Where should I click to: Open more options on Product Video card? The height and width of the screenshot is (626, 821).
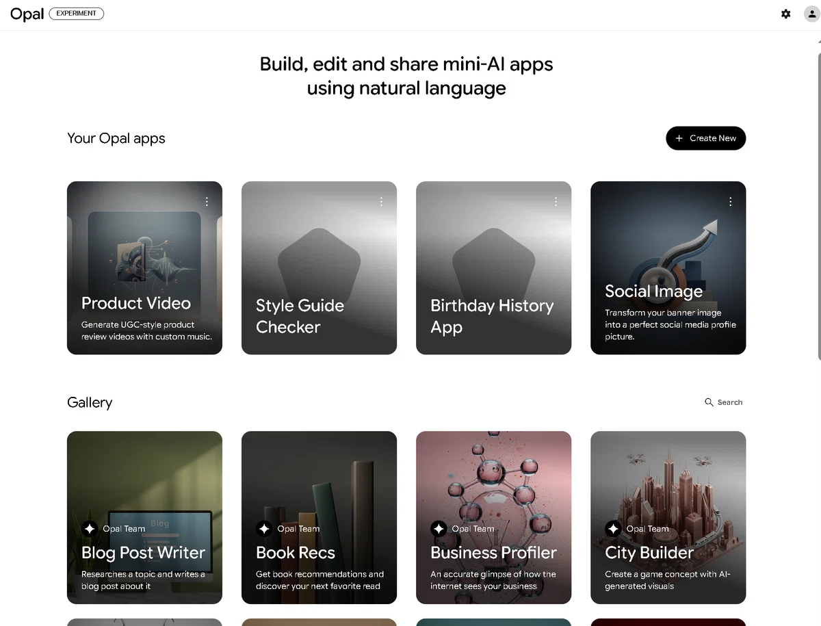pyautogui.click(x=207, y=201)
